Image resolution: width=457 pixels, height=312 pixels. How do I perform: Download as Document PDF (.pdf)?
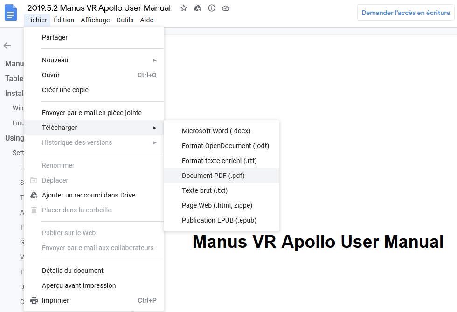coord(213,176)
